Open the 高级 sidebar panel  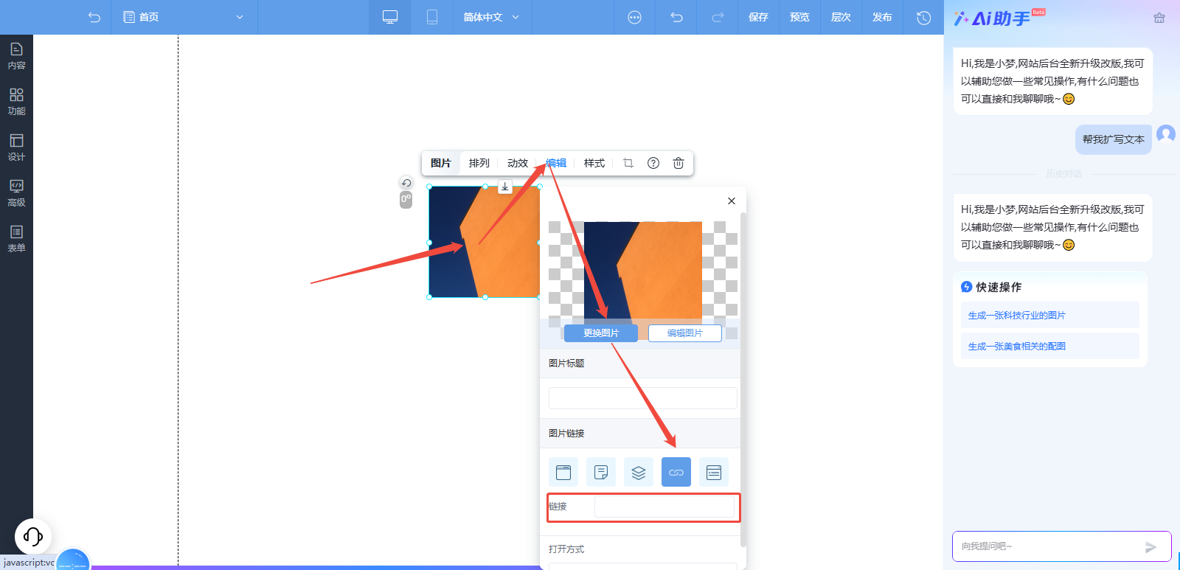pos(16,193)
